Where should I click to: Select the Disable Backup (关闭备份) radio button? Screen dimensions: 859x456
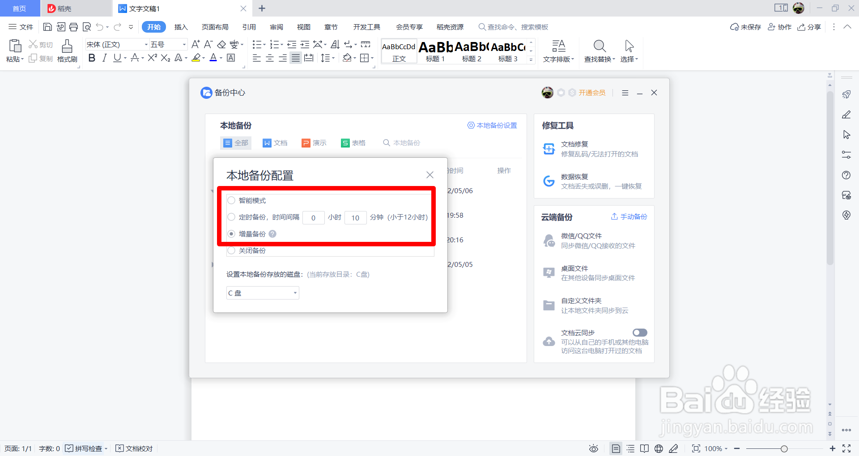click(x=231, y=250)
